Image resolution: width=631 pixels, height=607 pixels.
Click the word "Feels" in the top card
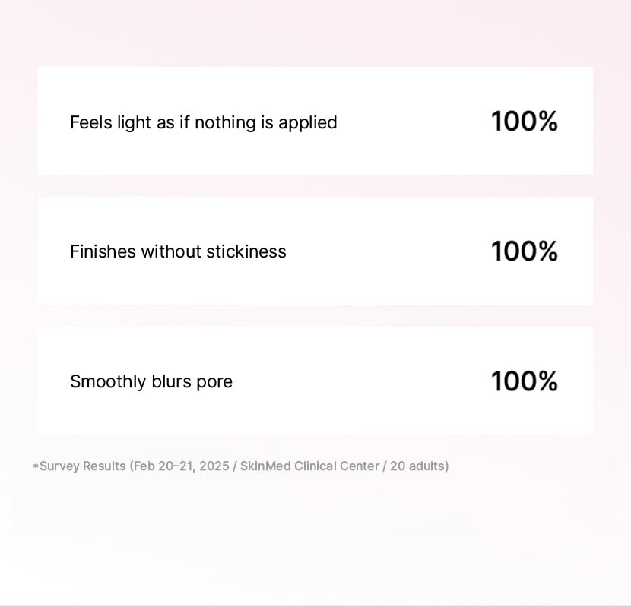91,122
